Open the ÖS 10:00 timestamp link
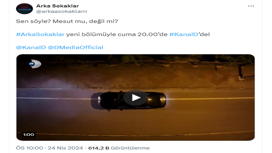Screen dimensions: 272x153 click(30, 148)
